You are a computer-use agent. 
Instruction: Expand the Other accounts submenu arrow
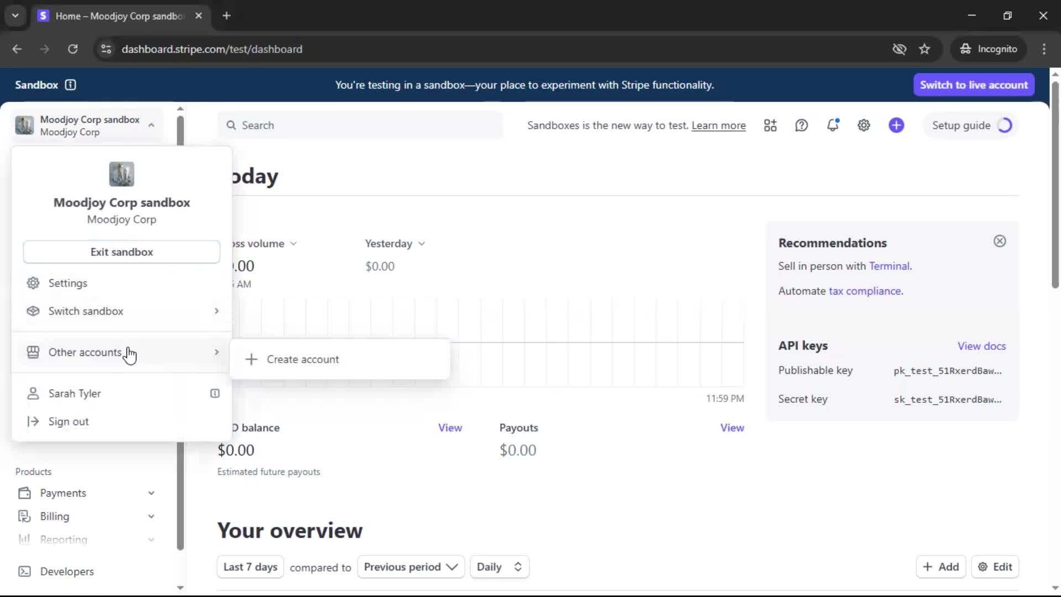pyautogui.click(x=217, y=352)
